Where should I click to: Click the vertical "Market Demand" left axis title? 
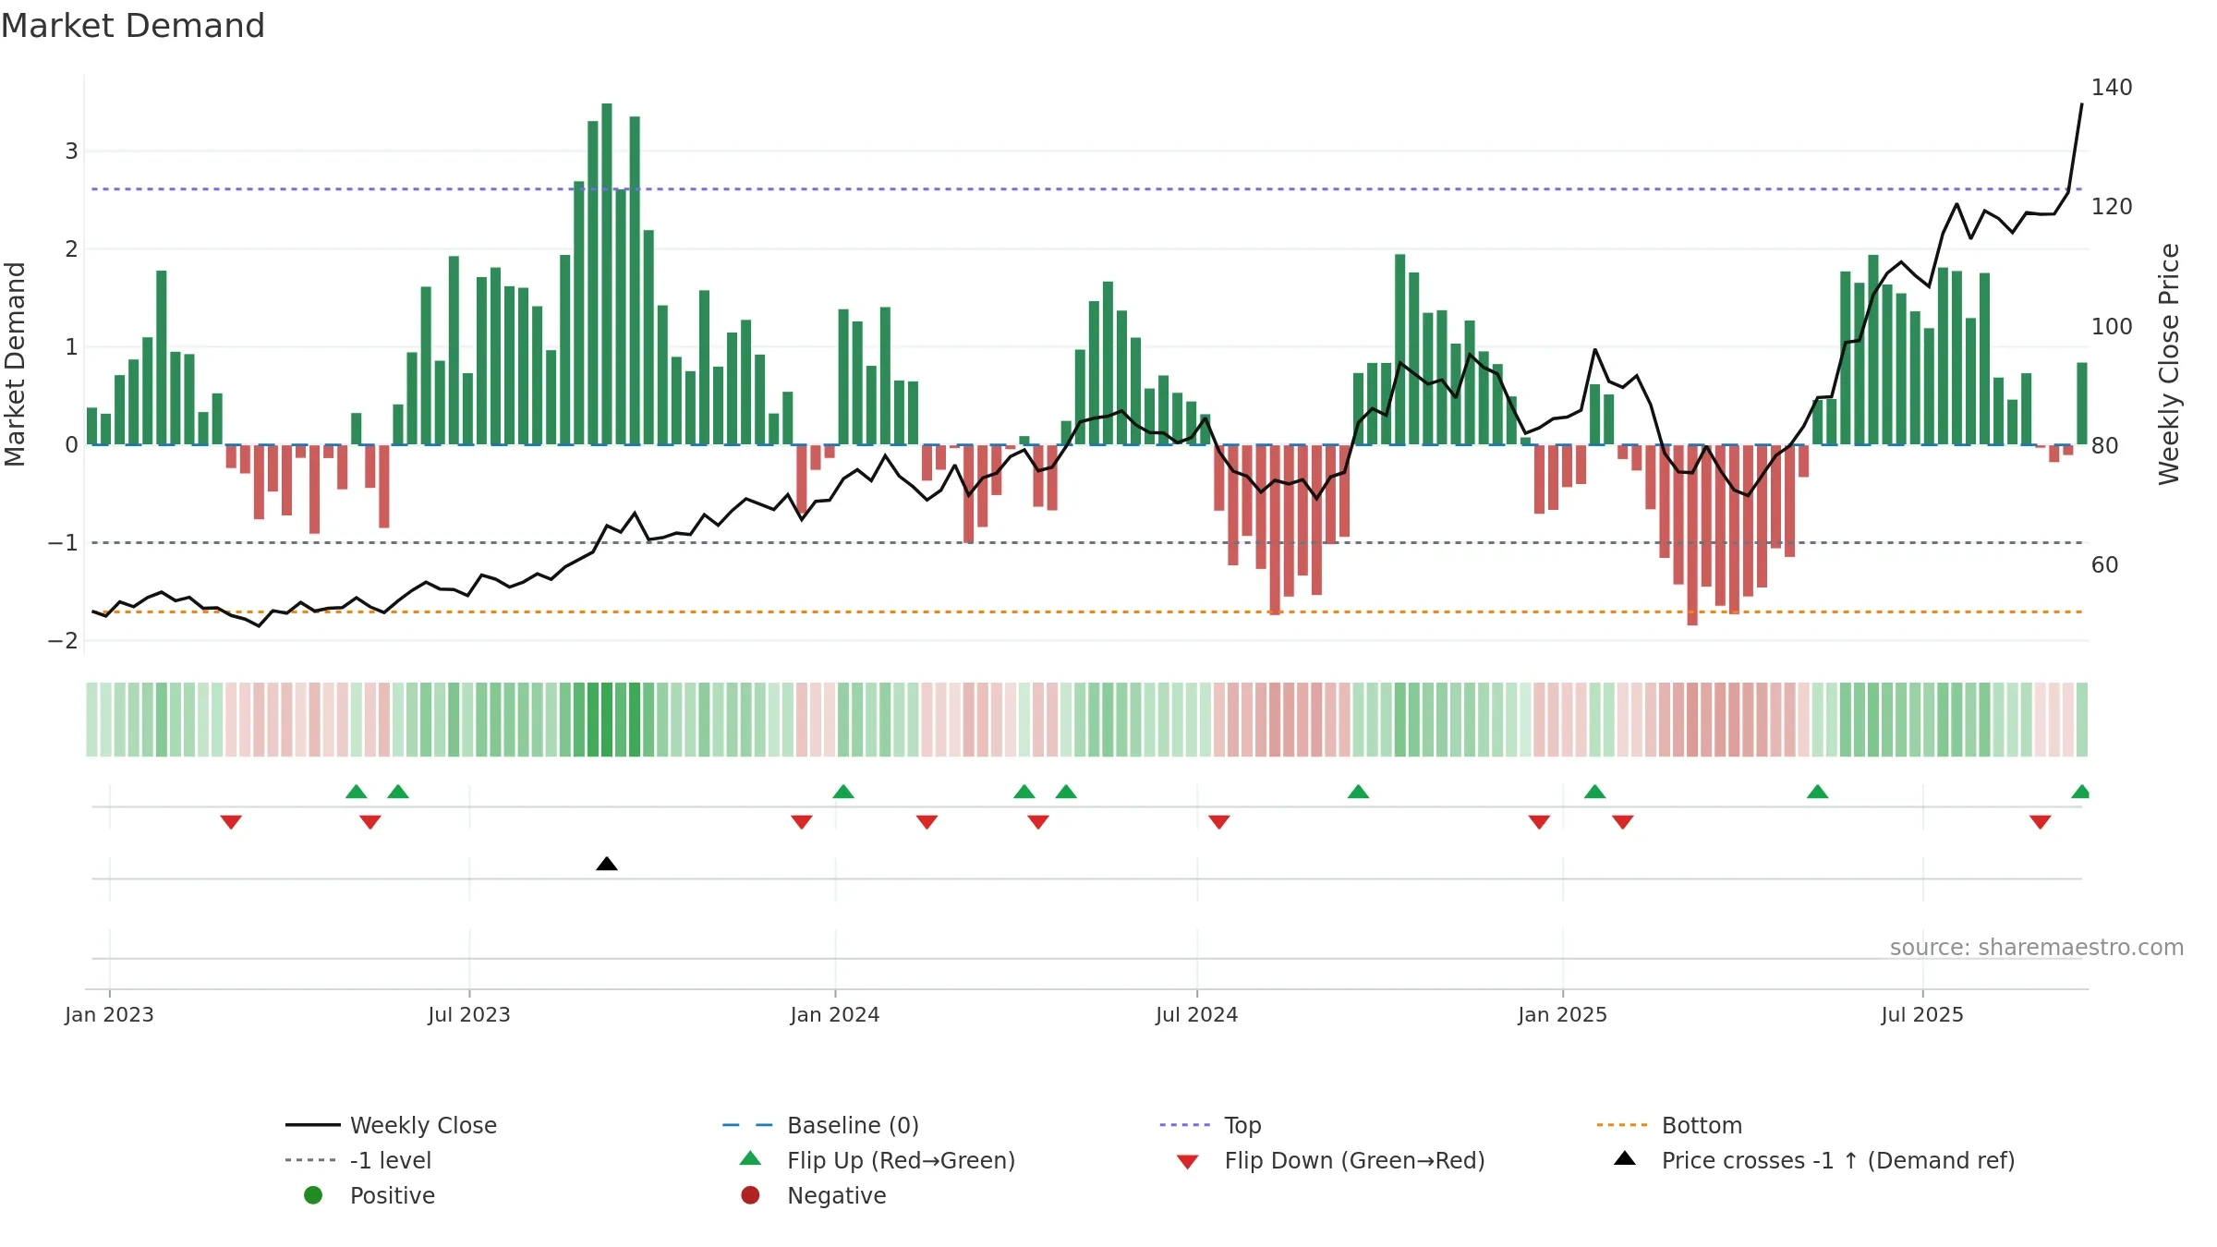pos(15,364)
